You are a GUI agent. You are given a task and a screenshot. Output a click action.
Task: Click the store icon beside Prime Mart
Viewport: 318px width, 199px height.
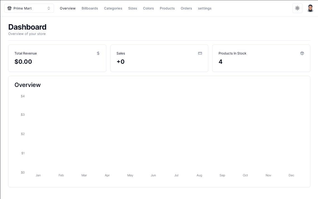click(x=9, y=8)
